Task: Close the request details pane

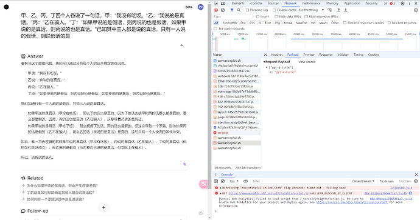Action: pyautogui.click(x=265, y=55)
